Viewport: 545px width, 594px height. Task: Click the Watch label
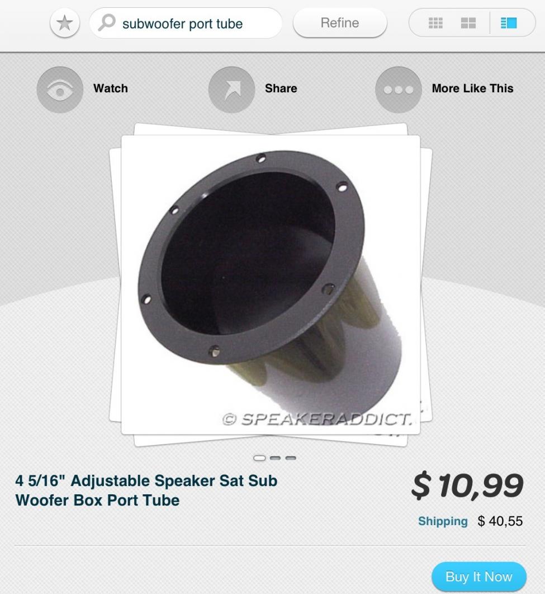[111, 88]
